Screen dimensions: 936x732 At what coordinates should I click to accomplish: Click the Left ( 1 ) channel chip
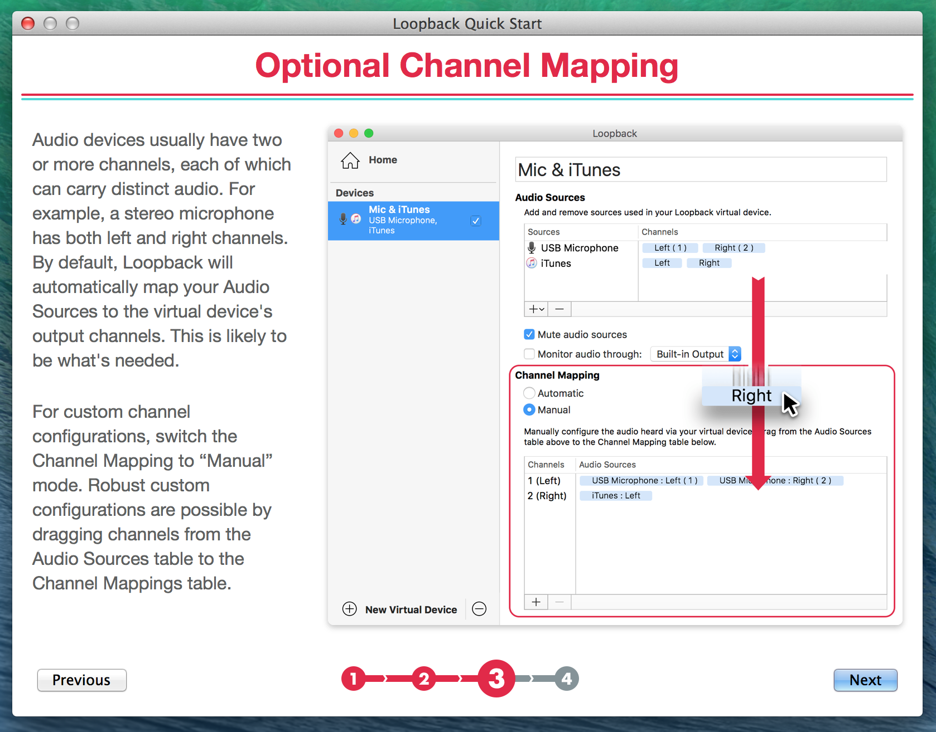click(x=670, y=248)
